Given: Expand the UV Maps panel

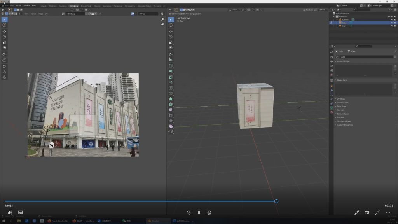Looking at the screenshot, I should pyautogui.click(x=341, y=99).
